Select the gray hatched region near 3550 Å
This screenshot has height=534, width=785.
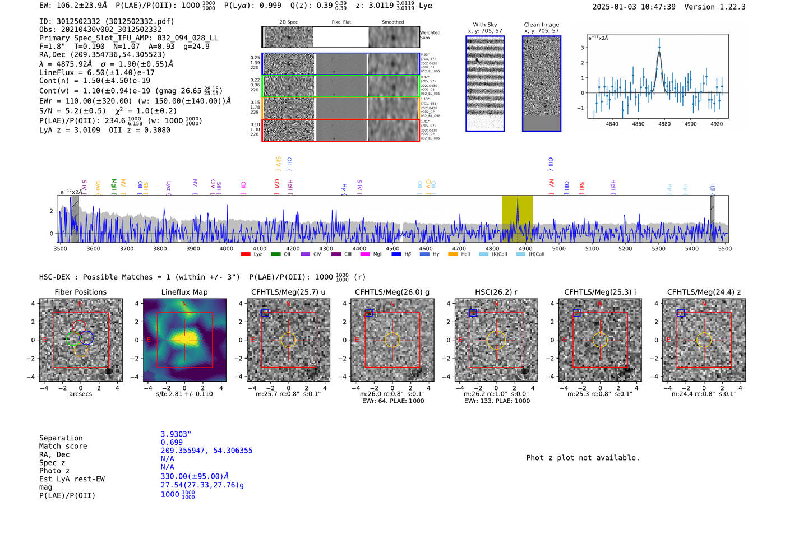[75, 219]
